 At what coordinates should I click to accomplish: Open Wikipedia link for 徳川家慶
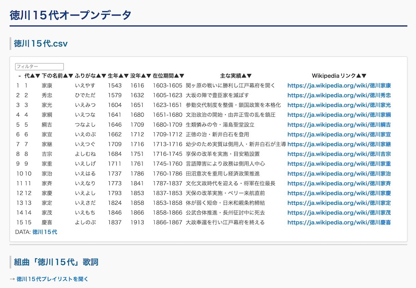pyautogui.click(x=339, y=193)
